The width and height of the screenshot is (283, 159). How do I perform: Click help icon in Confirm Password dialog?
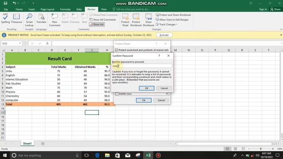(x=159, y=56)
